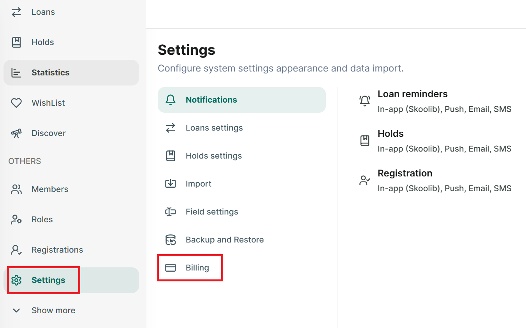This screenshot has width=526, height=328.
Task: Go to the Statistics section
Action: tap(71, 73)
